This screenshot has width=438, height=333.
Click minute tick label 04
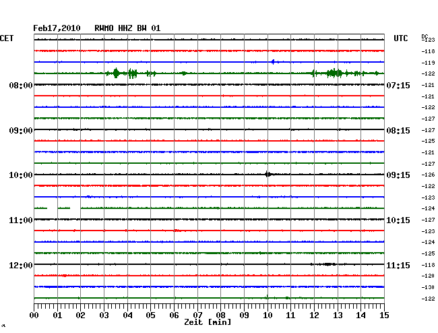click(127, 315)
